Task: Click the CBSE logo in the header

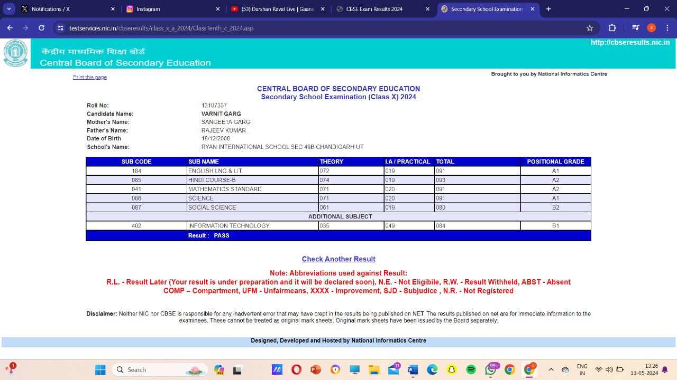Action: click(15, 53)
